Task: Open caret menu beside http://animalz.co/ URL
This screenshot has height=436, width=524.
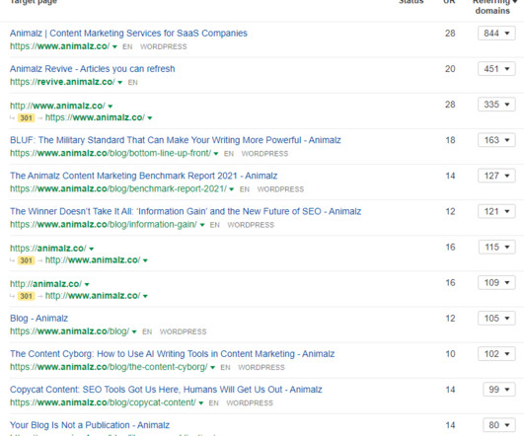Action: coord(87,285)
